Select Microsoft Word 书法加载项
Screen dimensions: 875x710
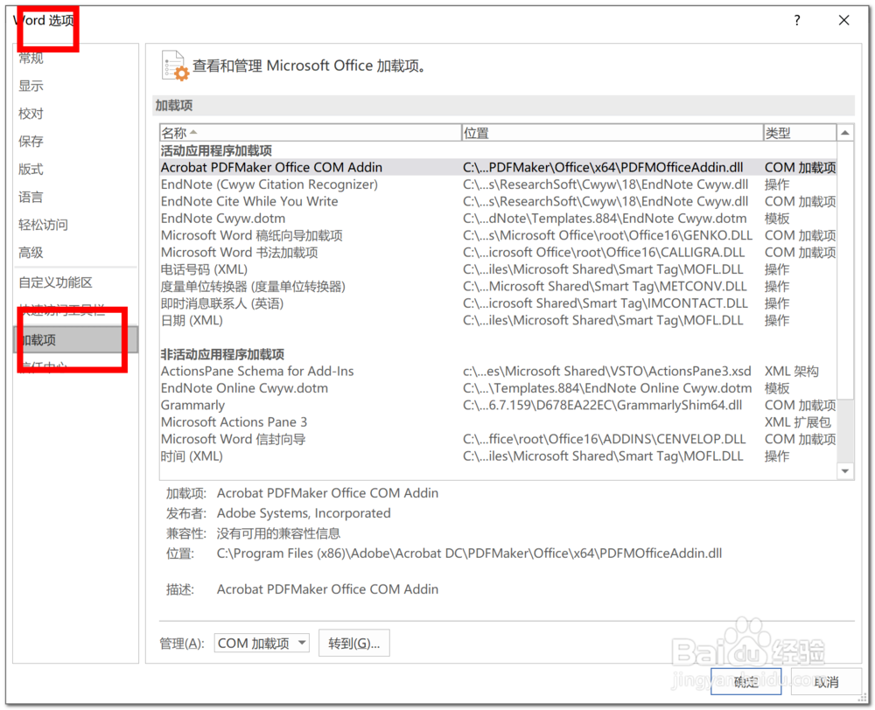click(x=498, y=253)
